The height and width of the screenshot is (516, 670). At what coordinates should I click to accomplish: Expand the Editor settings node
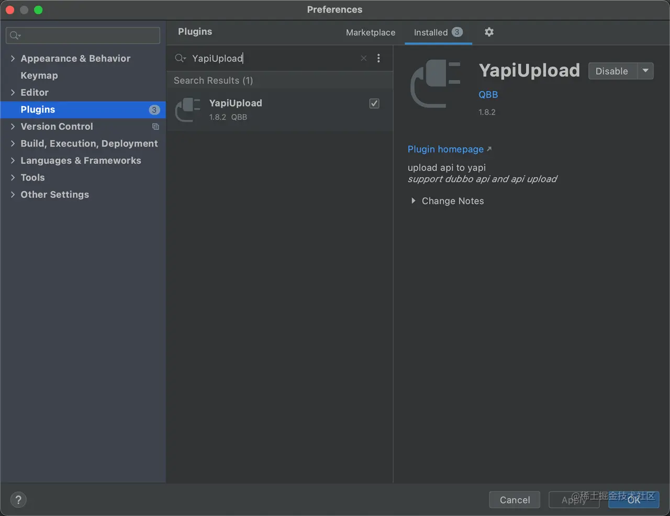click(x=13, y=93)
